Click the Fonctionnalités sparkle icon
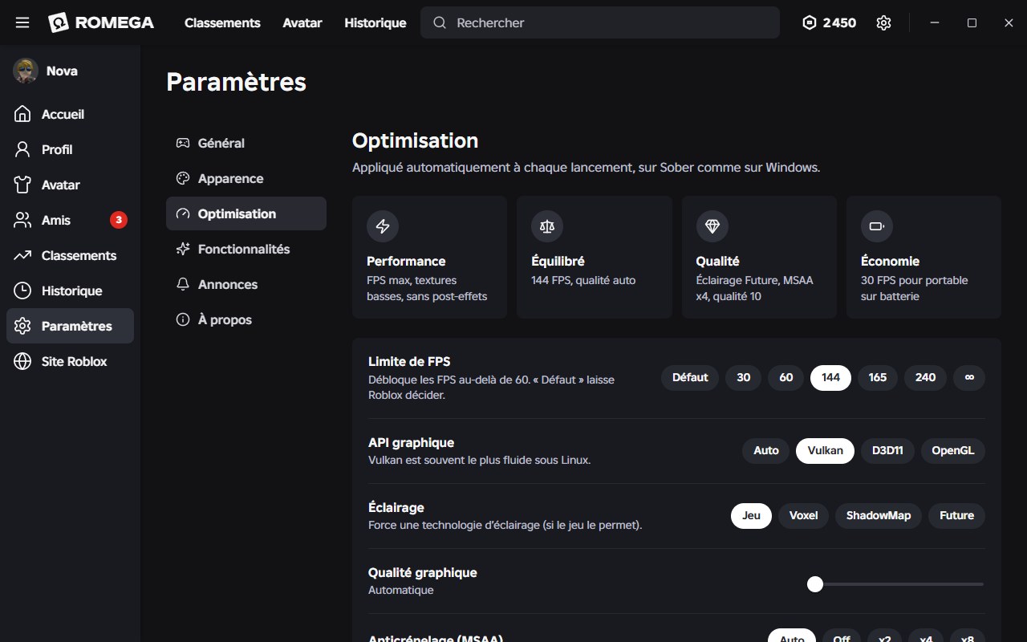Viewport: 1027px width, 642px height. [183, 249]
